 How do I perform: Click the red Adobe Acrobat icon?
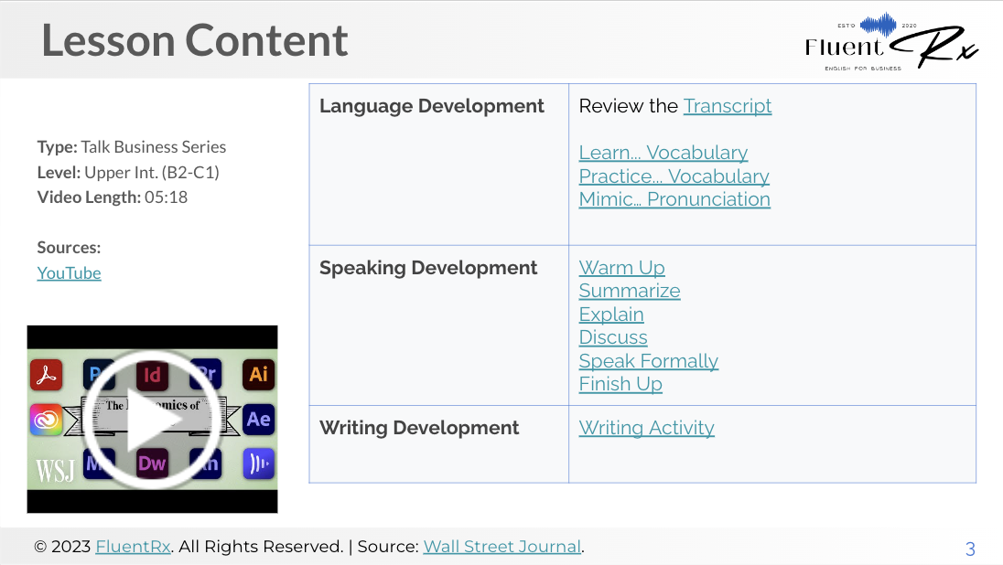[x=46, y=374]
